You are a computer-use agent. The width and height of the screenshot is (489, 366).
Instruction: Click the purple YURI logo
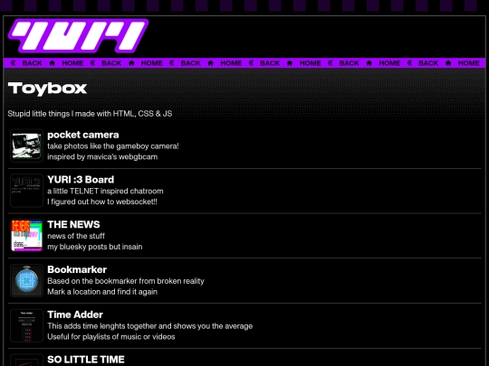coord(78,35)
